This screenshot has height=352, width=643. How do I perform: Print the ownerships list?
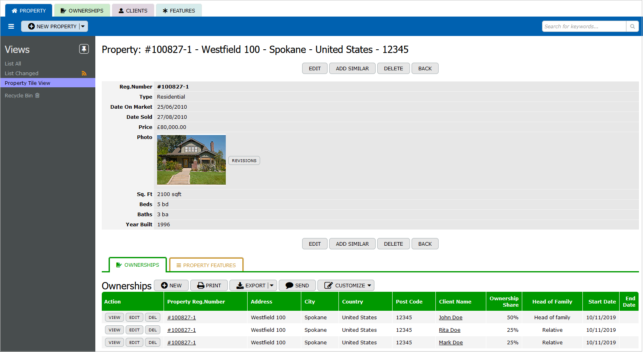pos(209,285)
